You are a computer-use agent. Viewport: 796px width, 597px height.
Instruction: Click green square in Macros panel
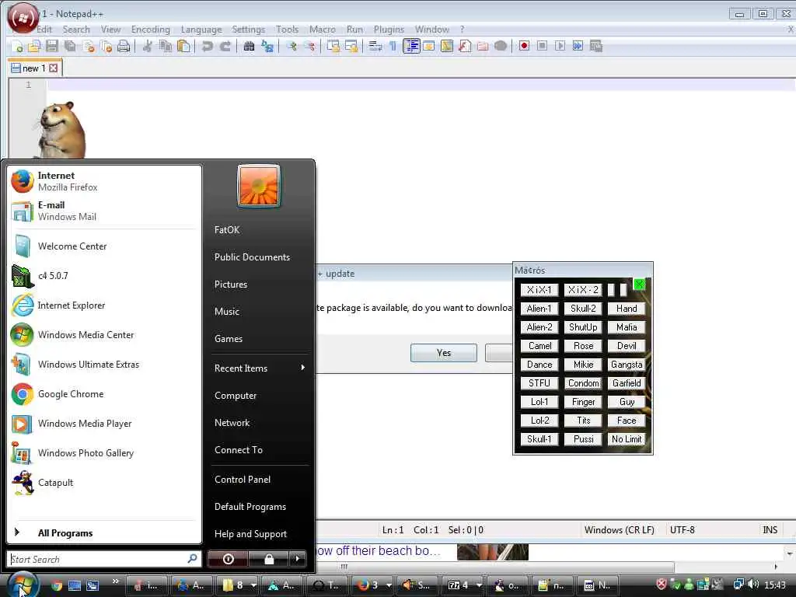[x=639, y=285]
